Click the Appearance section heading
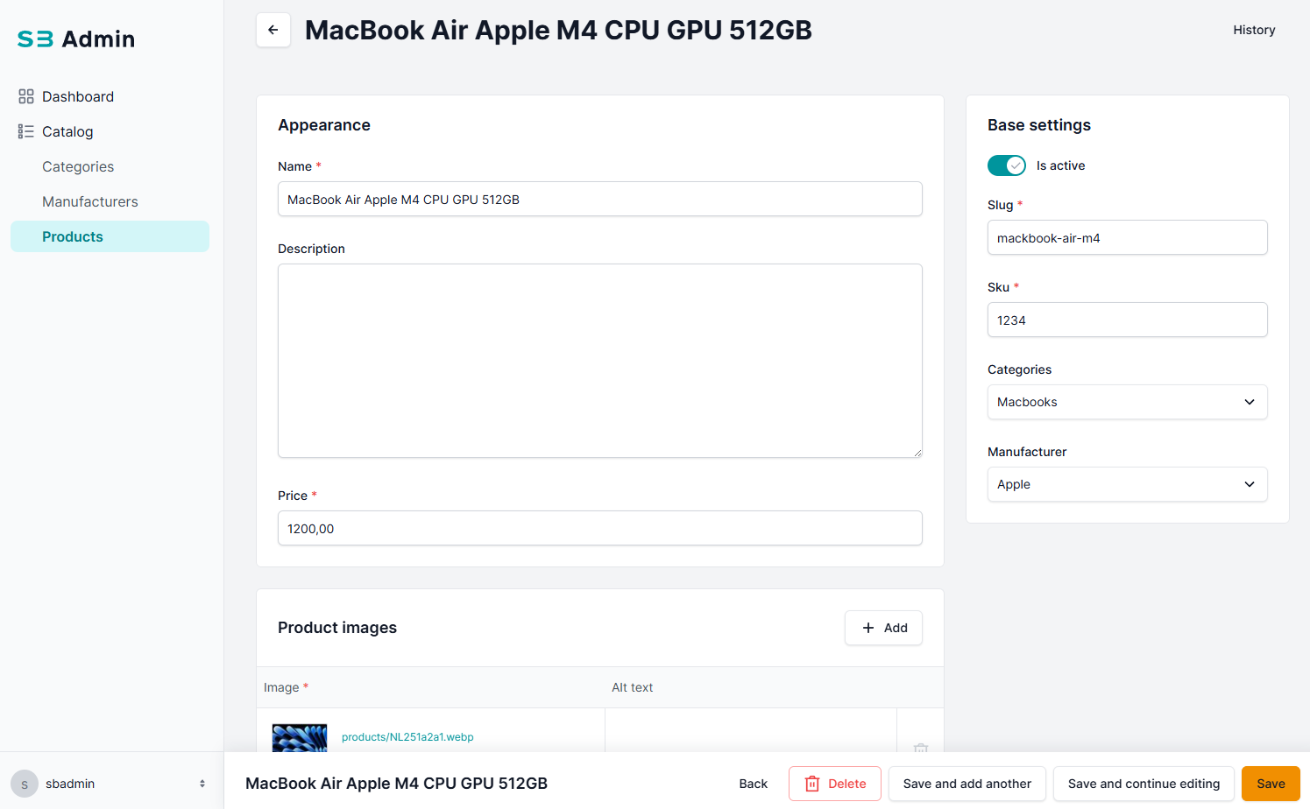This screenshot has width=1310, height=809. (x=324, y=125)
